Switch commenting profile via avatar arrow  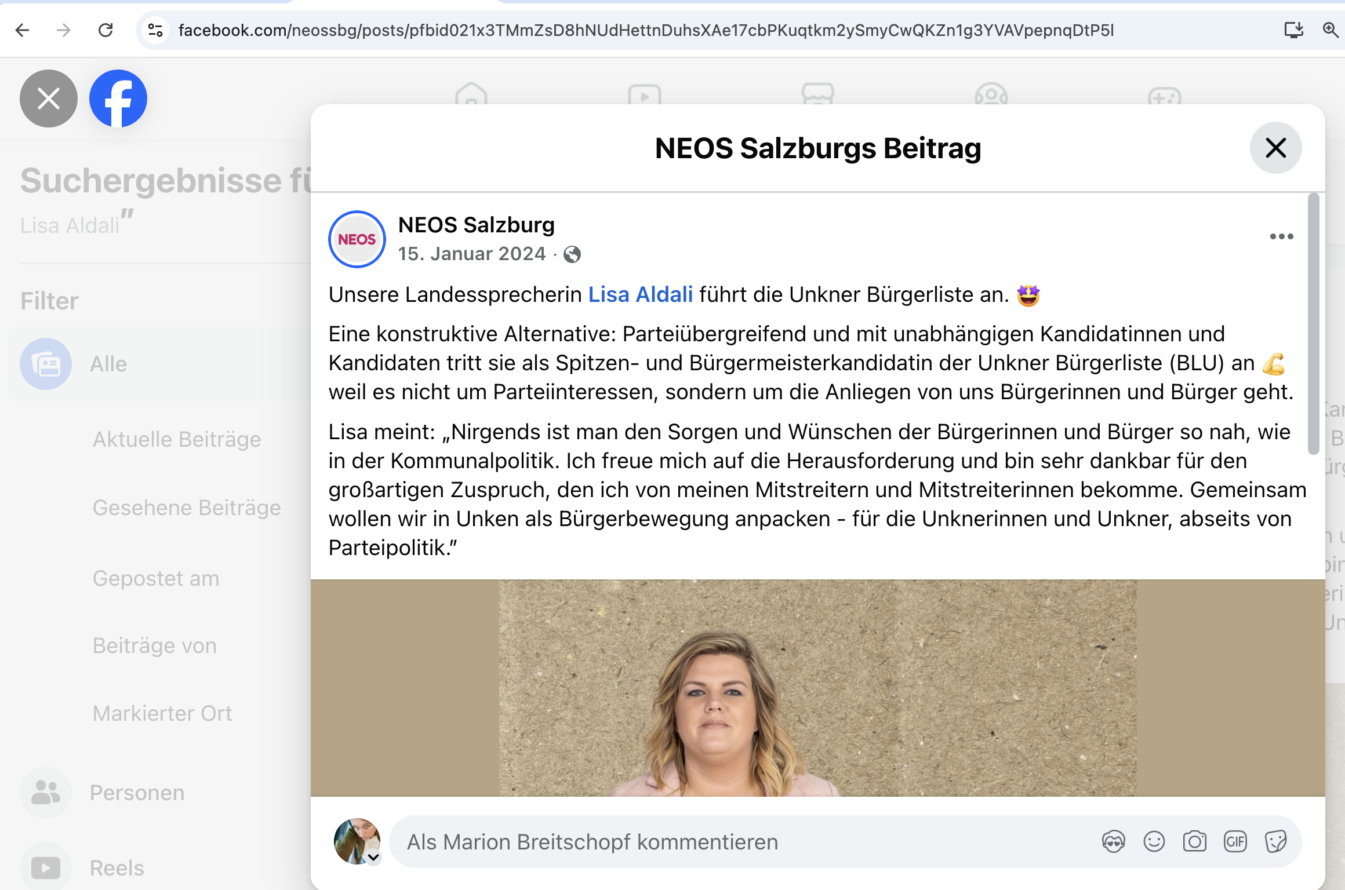[373, 857]
